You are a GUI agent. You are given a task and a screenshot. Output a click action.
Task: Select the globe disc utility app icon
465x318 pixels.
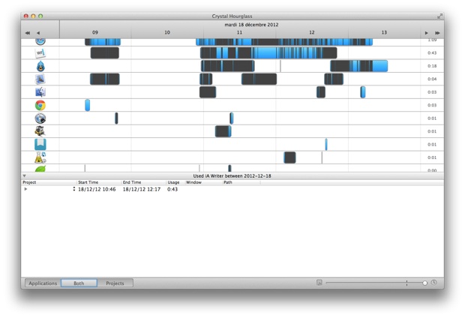point(40,118)
